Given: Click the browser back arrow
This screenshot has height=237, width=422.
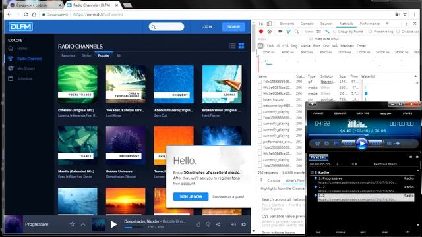Looking at the screenshot, I should [x=9, y=14].
